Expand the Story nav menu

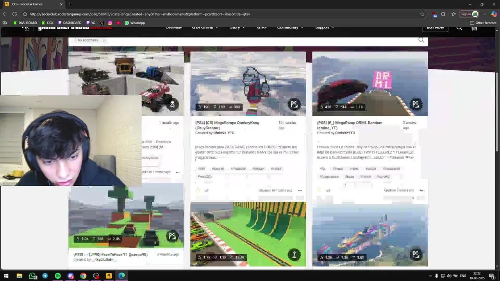[x=237, y=28]
